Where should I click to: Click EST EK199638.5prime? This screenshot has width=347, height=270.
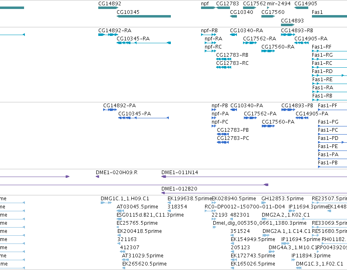(190, 199)
